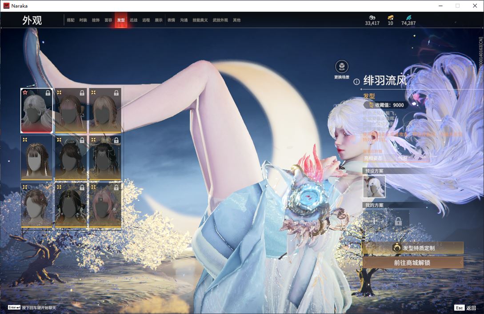Go to the 面容 tab
Screen dimensions: 484x314
[108, 20]
